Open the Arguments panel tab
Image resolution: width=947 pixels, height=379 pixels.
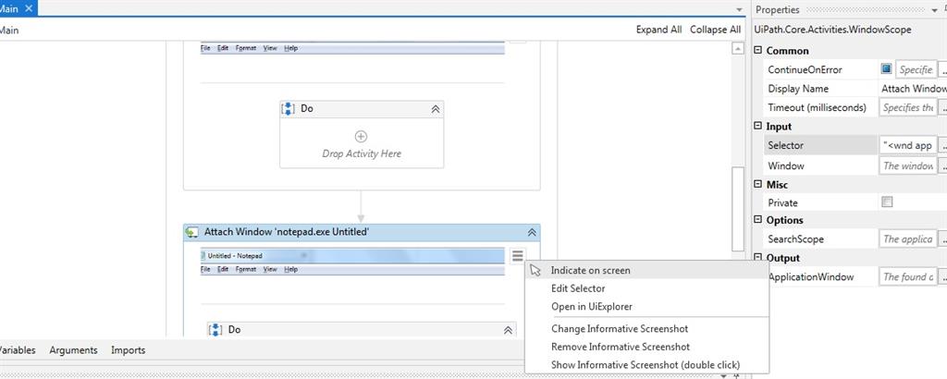tap(74, 350)
